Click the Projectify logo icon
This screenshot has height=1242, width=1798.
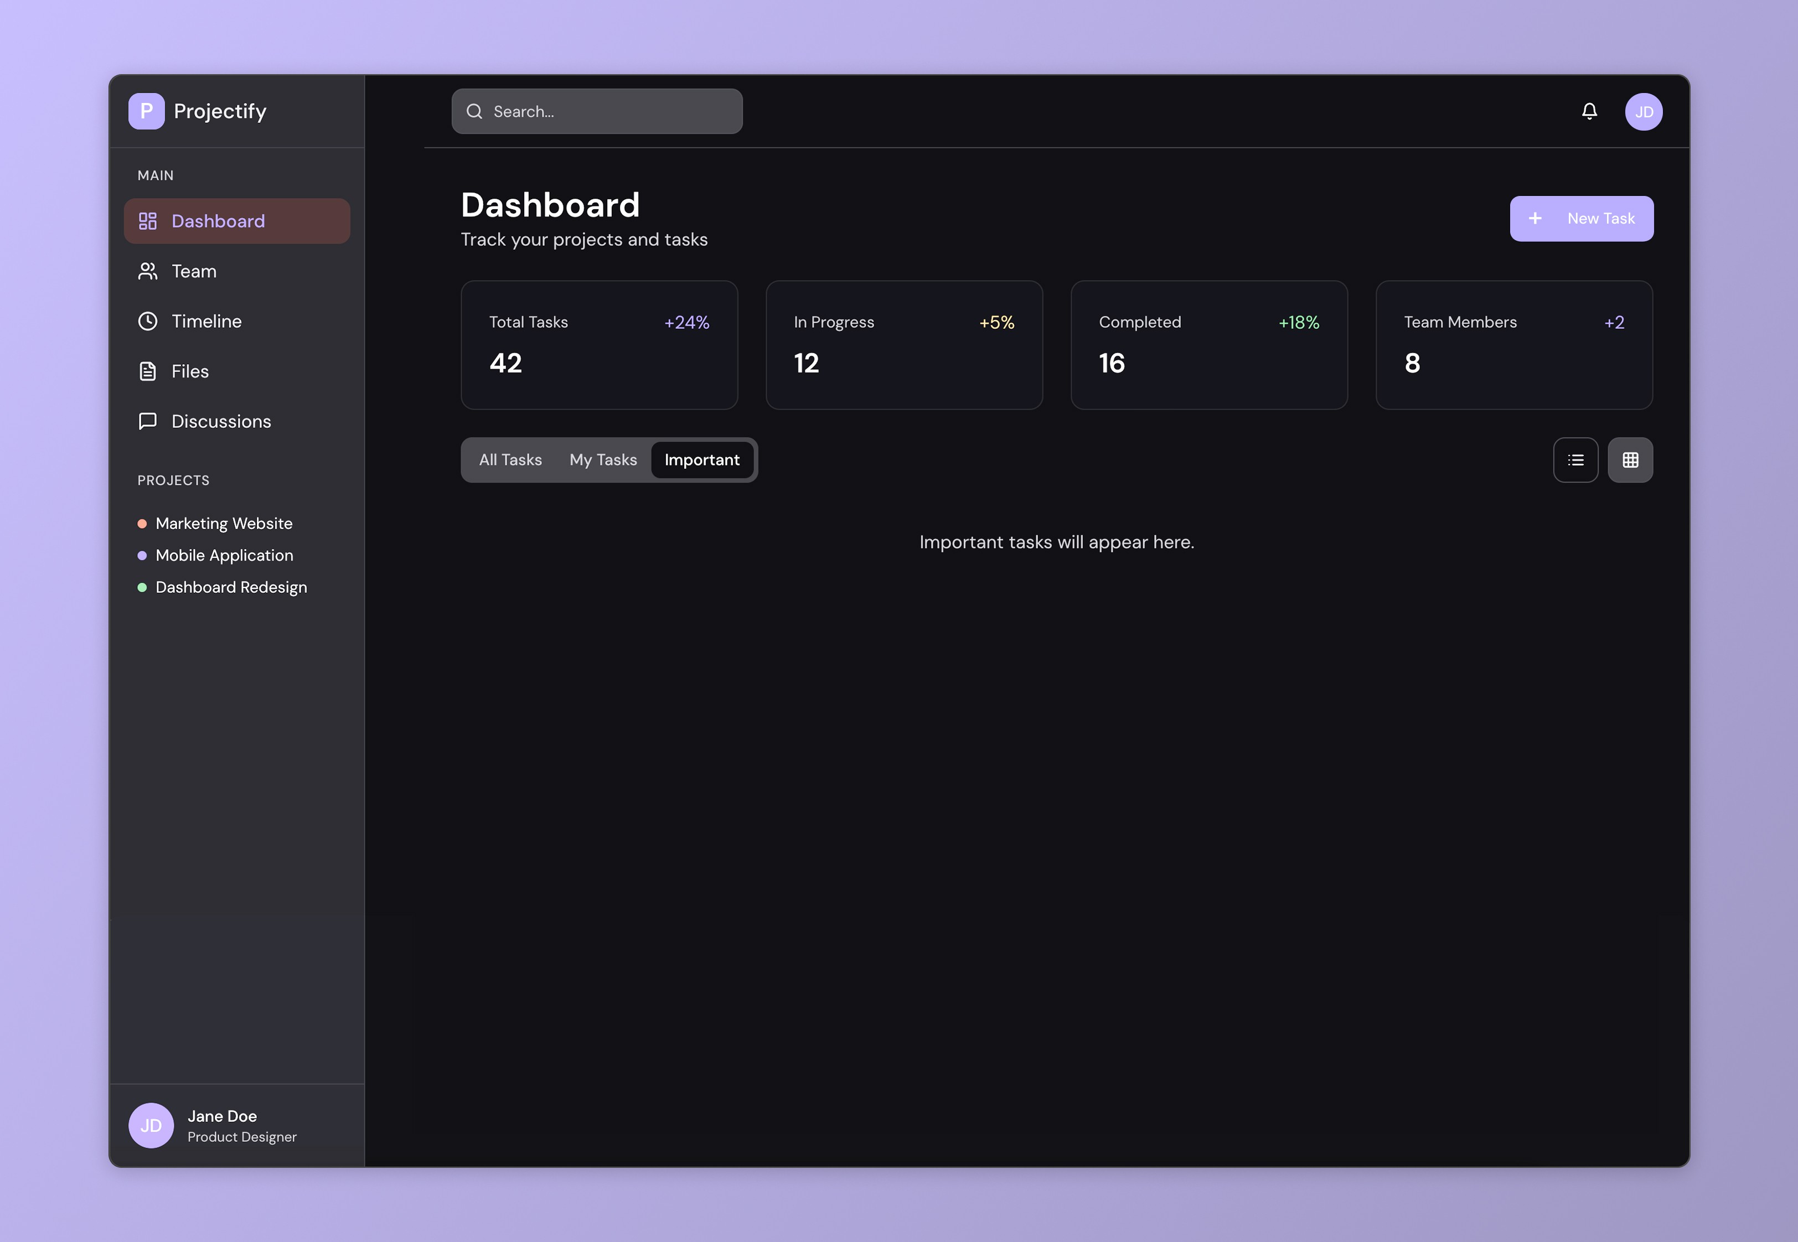(x=146, y=111)
